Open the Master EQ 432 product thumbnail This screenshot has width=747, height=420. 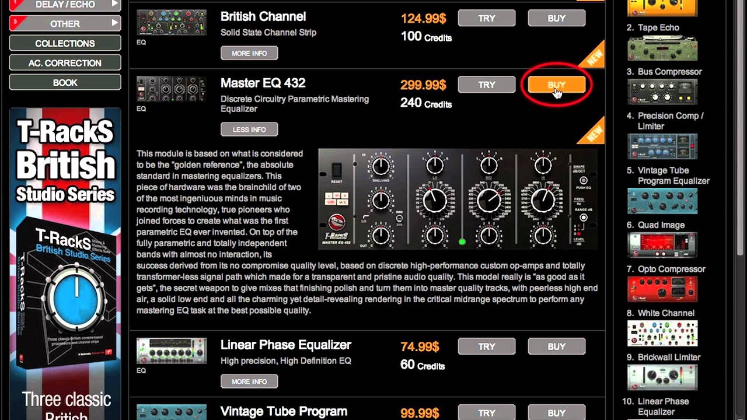[171, 89]
